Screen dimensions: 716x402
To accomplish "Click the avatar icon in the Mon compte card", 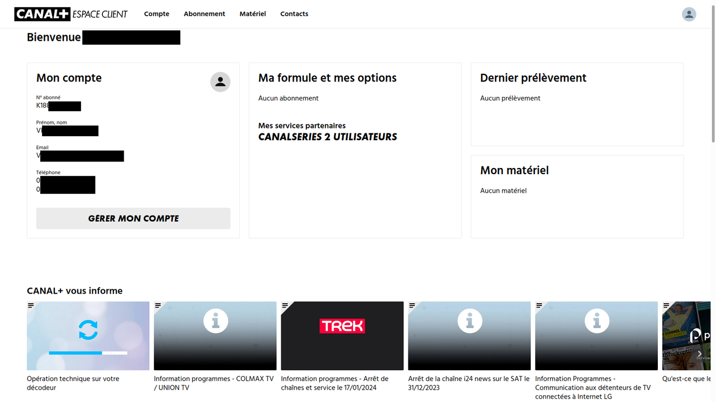I will click(x=220, y=82).
